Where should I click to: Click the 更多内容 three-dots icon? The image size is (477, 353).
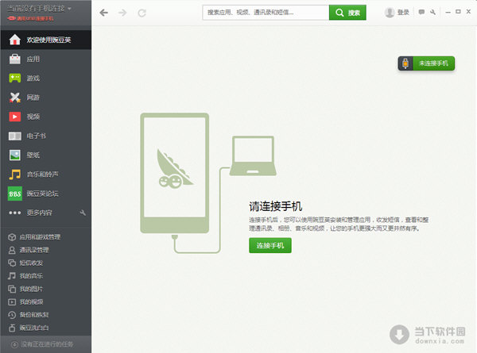pos(15,213)
